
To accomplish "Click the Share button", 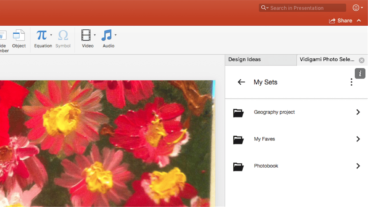I will (341, 20).
